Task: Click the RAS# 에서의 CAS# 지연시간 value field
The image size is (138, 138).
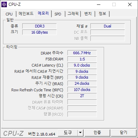Action: 82,71
